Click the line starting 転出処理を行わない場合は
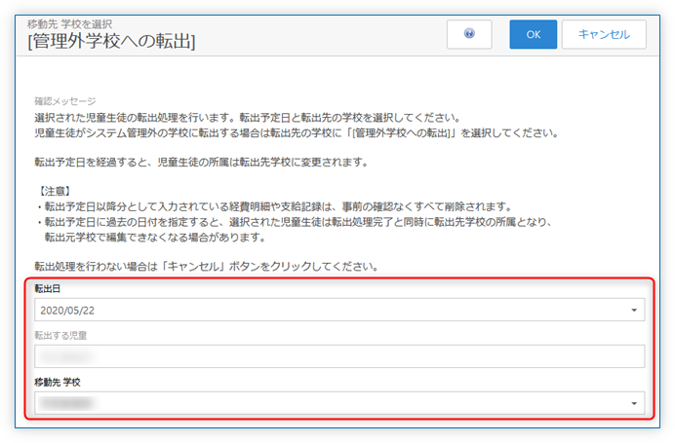 click(x=207, y=267)
